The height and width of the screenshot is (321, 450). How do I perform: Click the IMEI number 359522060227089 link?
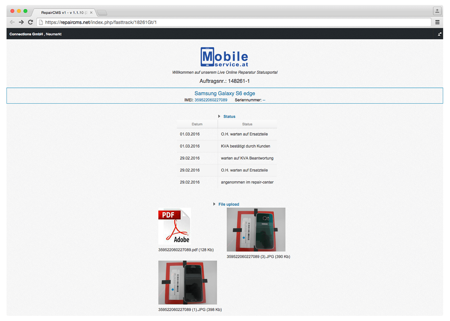pos(211,100)
